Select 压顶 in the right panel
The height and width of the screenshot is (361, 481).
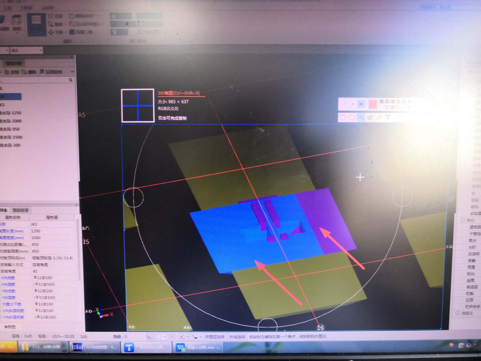click(x=470, y=300)
